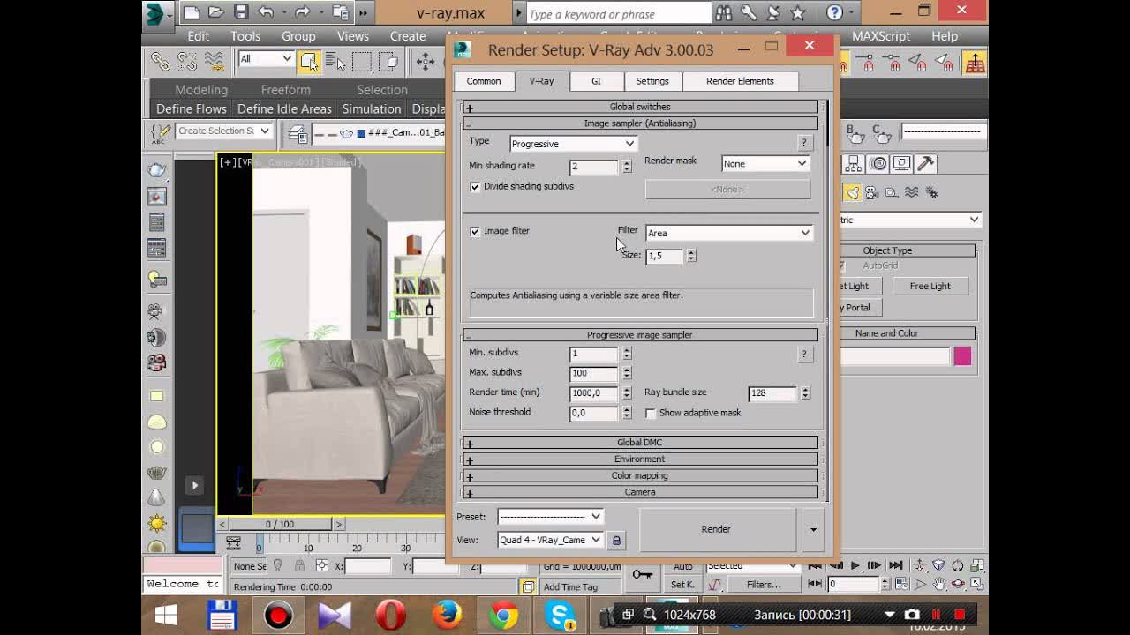Disable the Image filter checkbox
This screenshot has width=1130, height=635.
pyautogui.click(x=475, y=231)
